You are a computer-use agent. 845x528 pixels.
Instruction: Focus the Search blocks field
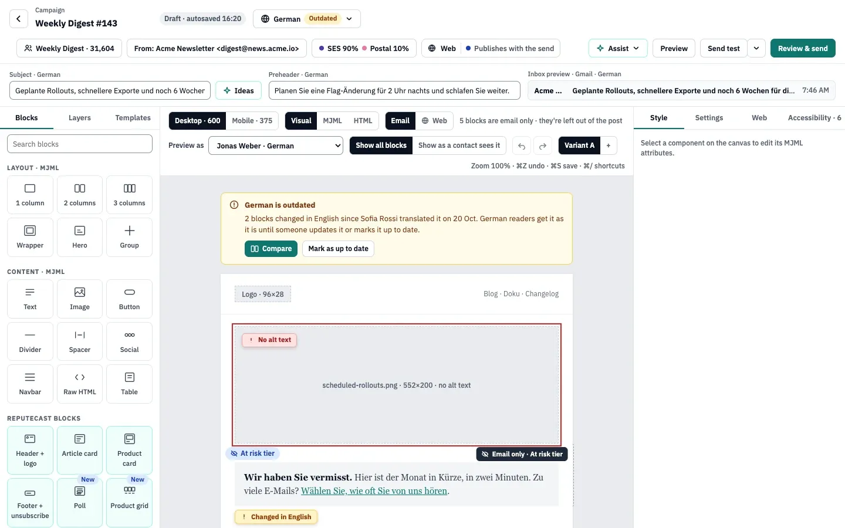[80, 144]
